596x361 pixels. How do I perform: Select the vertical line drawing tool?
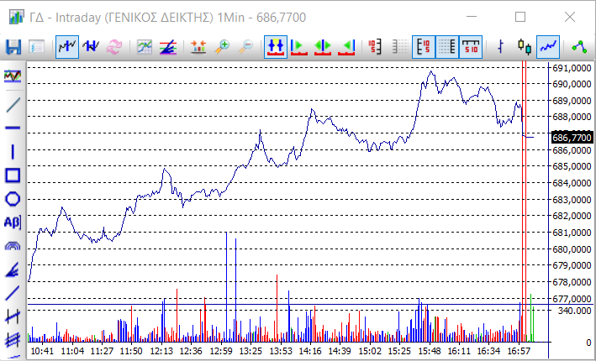13,152
